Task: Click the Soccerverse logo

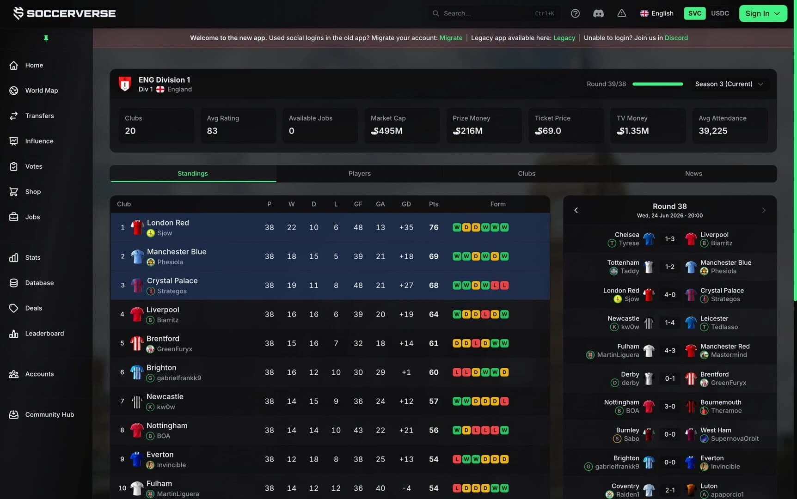Action: coord(65,13)
